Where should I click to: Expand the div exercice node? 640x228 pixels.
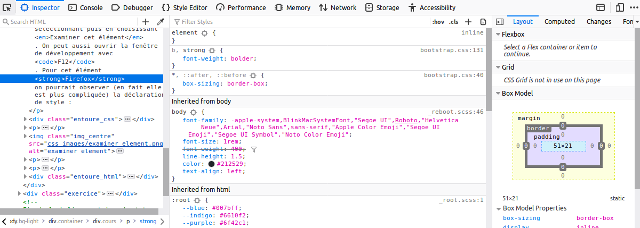click(20, 193)
